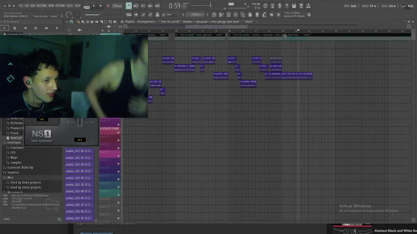Select the playlist delete tool
The height and width of the screenshot is (234, 417).
[87, 21]
